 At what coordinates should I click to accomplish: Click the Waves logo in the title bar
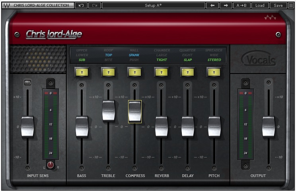pos(7,5)
